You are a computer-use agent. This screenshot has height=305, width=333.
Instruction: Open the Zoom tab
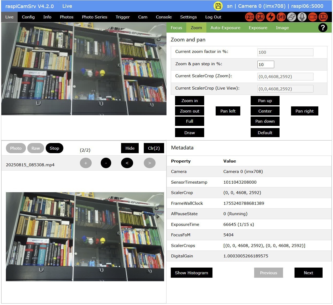pos(196,28)
